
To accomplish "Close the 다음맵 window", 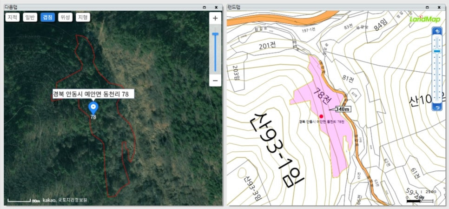I will click(x=216, y=7).
